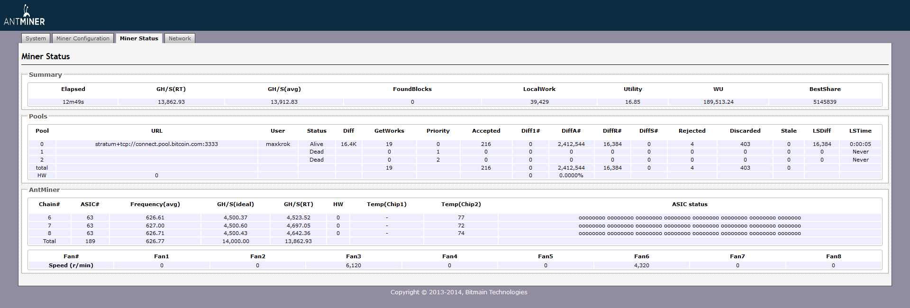Click the Antminer logo in the header
Screen dimensions: 910x308
(x=24, y=15)
